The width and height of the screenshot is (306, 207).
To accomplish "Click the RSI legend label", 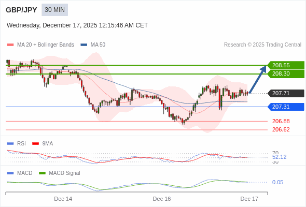I will pos(21,143).
